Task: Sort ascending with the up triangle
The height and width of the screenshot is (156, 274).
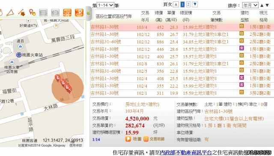Action: 262,6
